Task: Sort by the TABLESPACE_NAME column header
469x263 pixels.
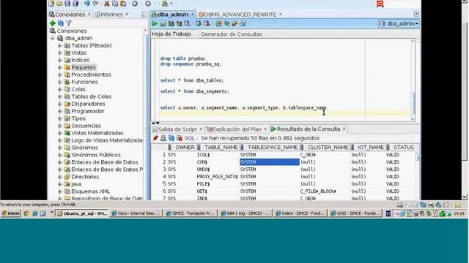Action: [270, 148]
